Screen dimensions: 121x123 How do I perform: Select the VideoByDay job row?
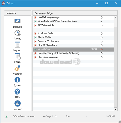(73, 49)
